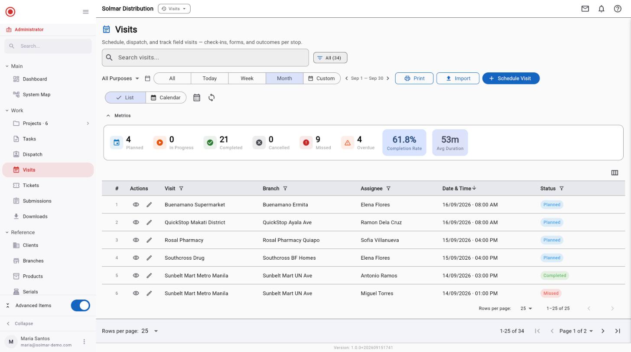Click the red Solmar logo icon
This screenshot has width=631, height=352.
click(x=10, y=12)
